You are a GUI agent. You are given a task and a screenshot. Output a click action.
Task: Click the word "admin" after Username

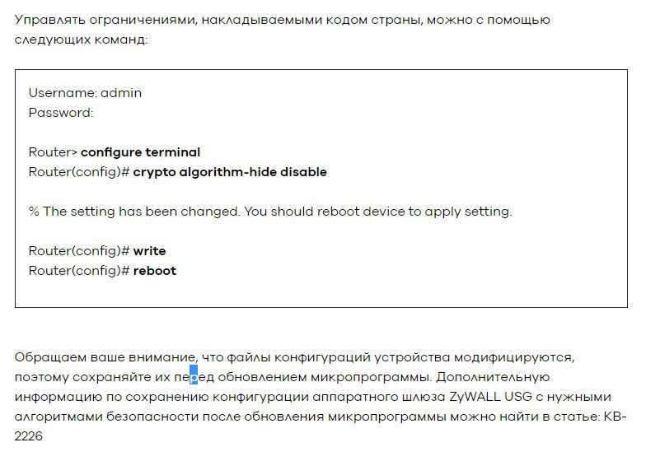pos(121,93)
